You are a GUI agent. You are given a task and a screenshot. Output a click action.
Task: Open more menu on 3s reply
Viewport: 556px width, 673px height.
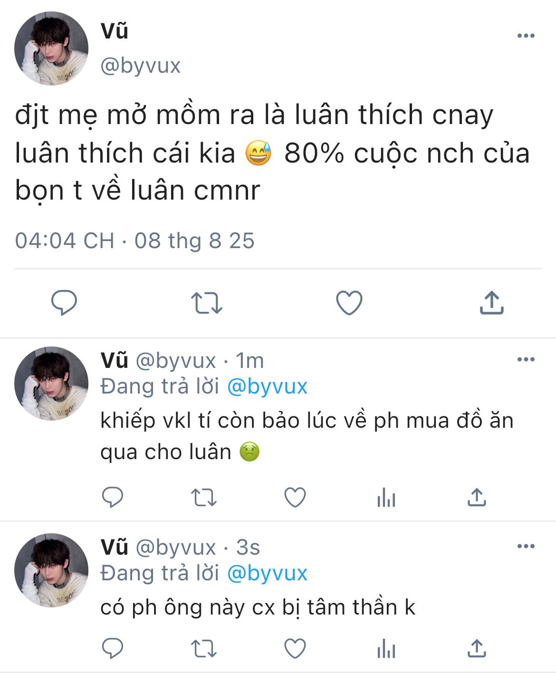(x=526, y=546)
